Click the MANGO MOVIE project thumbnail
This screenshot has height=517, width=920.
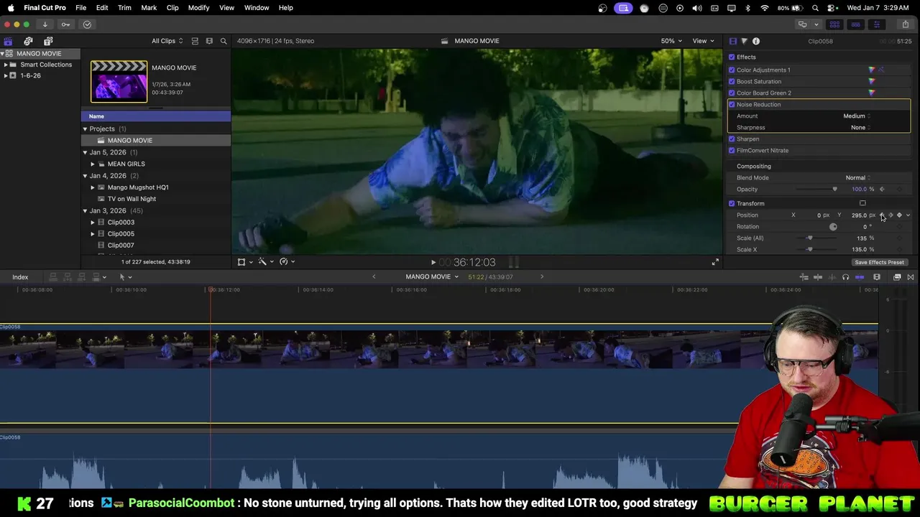(x=119, y=81)
